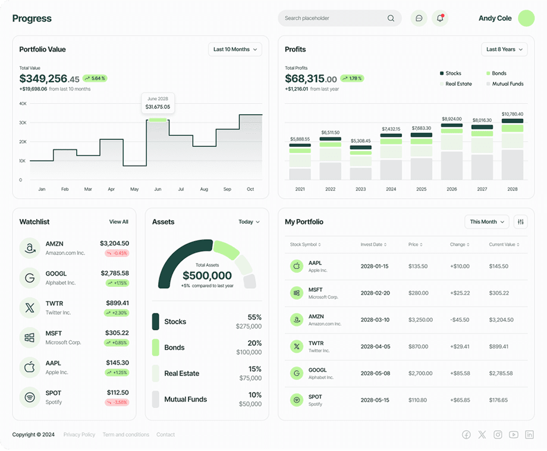547x451 pixels.
Task: Click View All in Watchlist
Action: [x=118, y=222]
